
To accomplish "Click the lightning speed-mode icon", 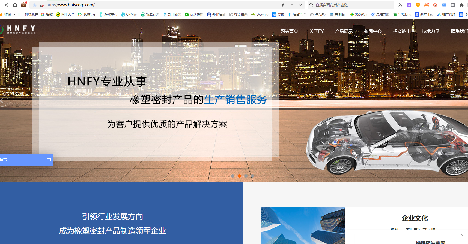I will coord(283,5).
